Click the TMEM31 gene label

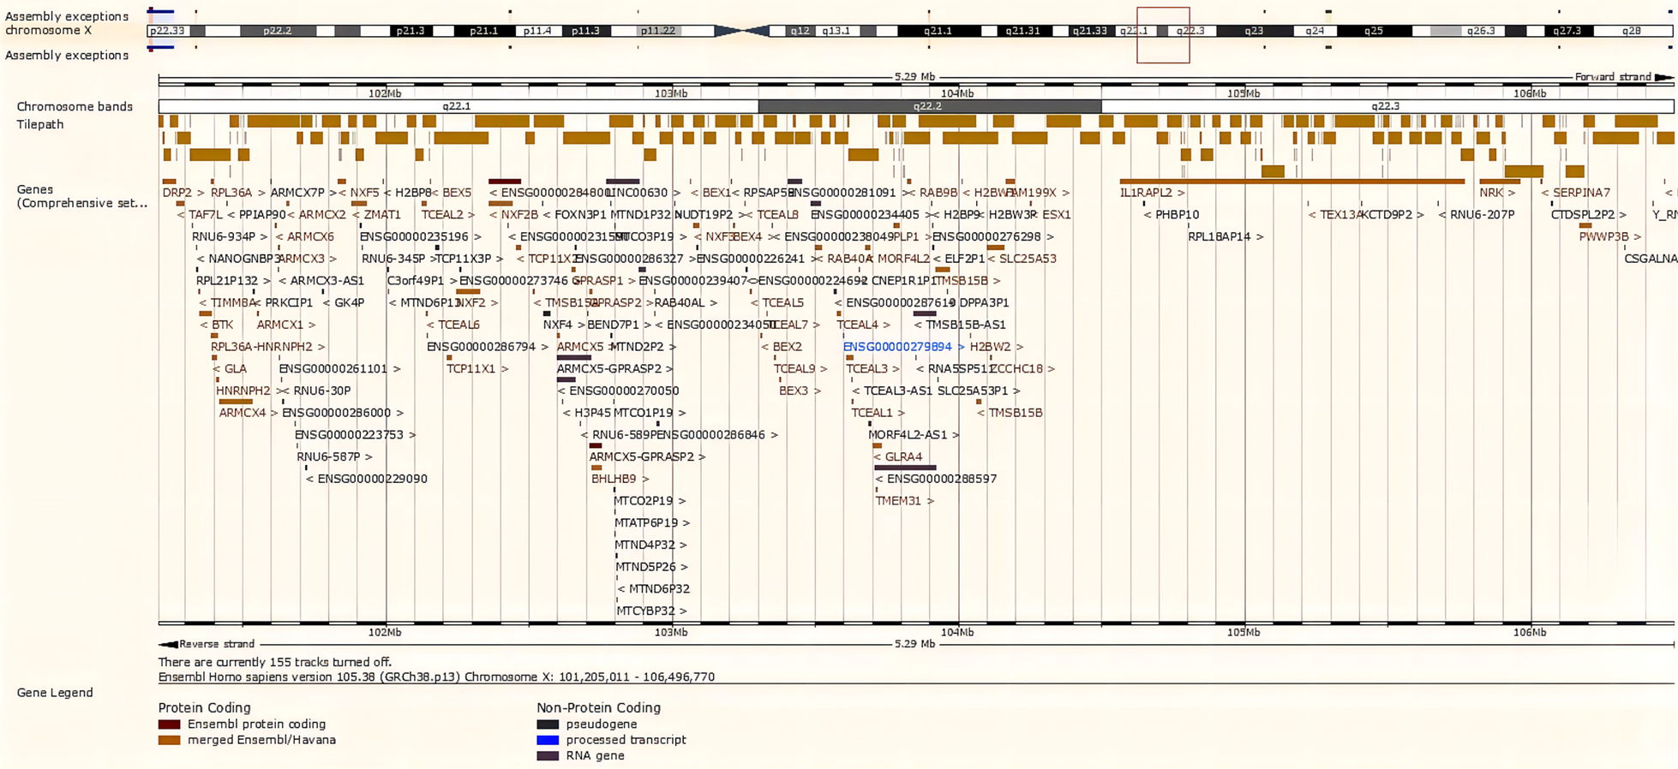coord(905,501)
